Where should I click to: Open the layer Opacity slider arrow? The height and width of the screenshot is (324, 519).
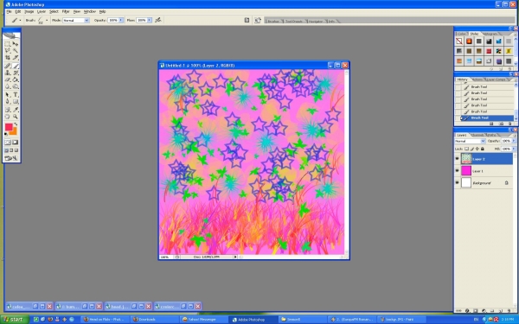click(x=513, y=141)
